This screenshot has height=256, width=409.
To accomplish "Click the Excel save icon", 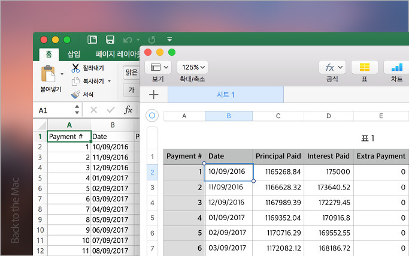I will (110, 40).
